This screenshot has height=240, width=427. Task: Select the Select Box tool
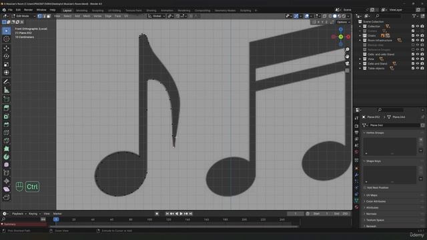coord(6,31)
